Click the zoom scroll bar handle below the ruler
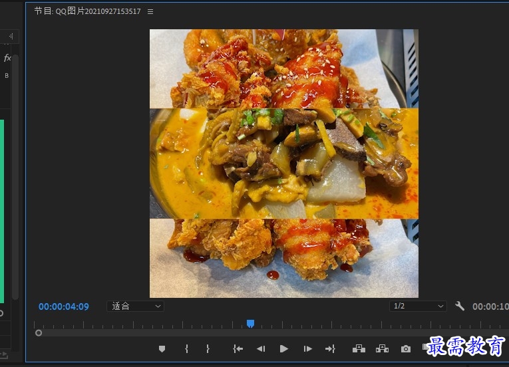Image resolution: width=509 pixels, height=367 pixels. point(39,333)
